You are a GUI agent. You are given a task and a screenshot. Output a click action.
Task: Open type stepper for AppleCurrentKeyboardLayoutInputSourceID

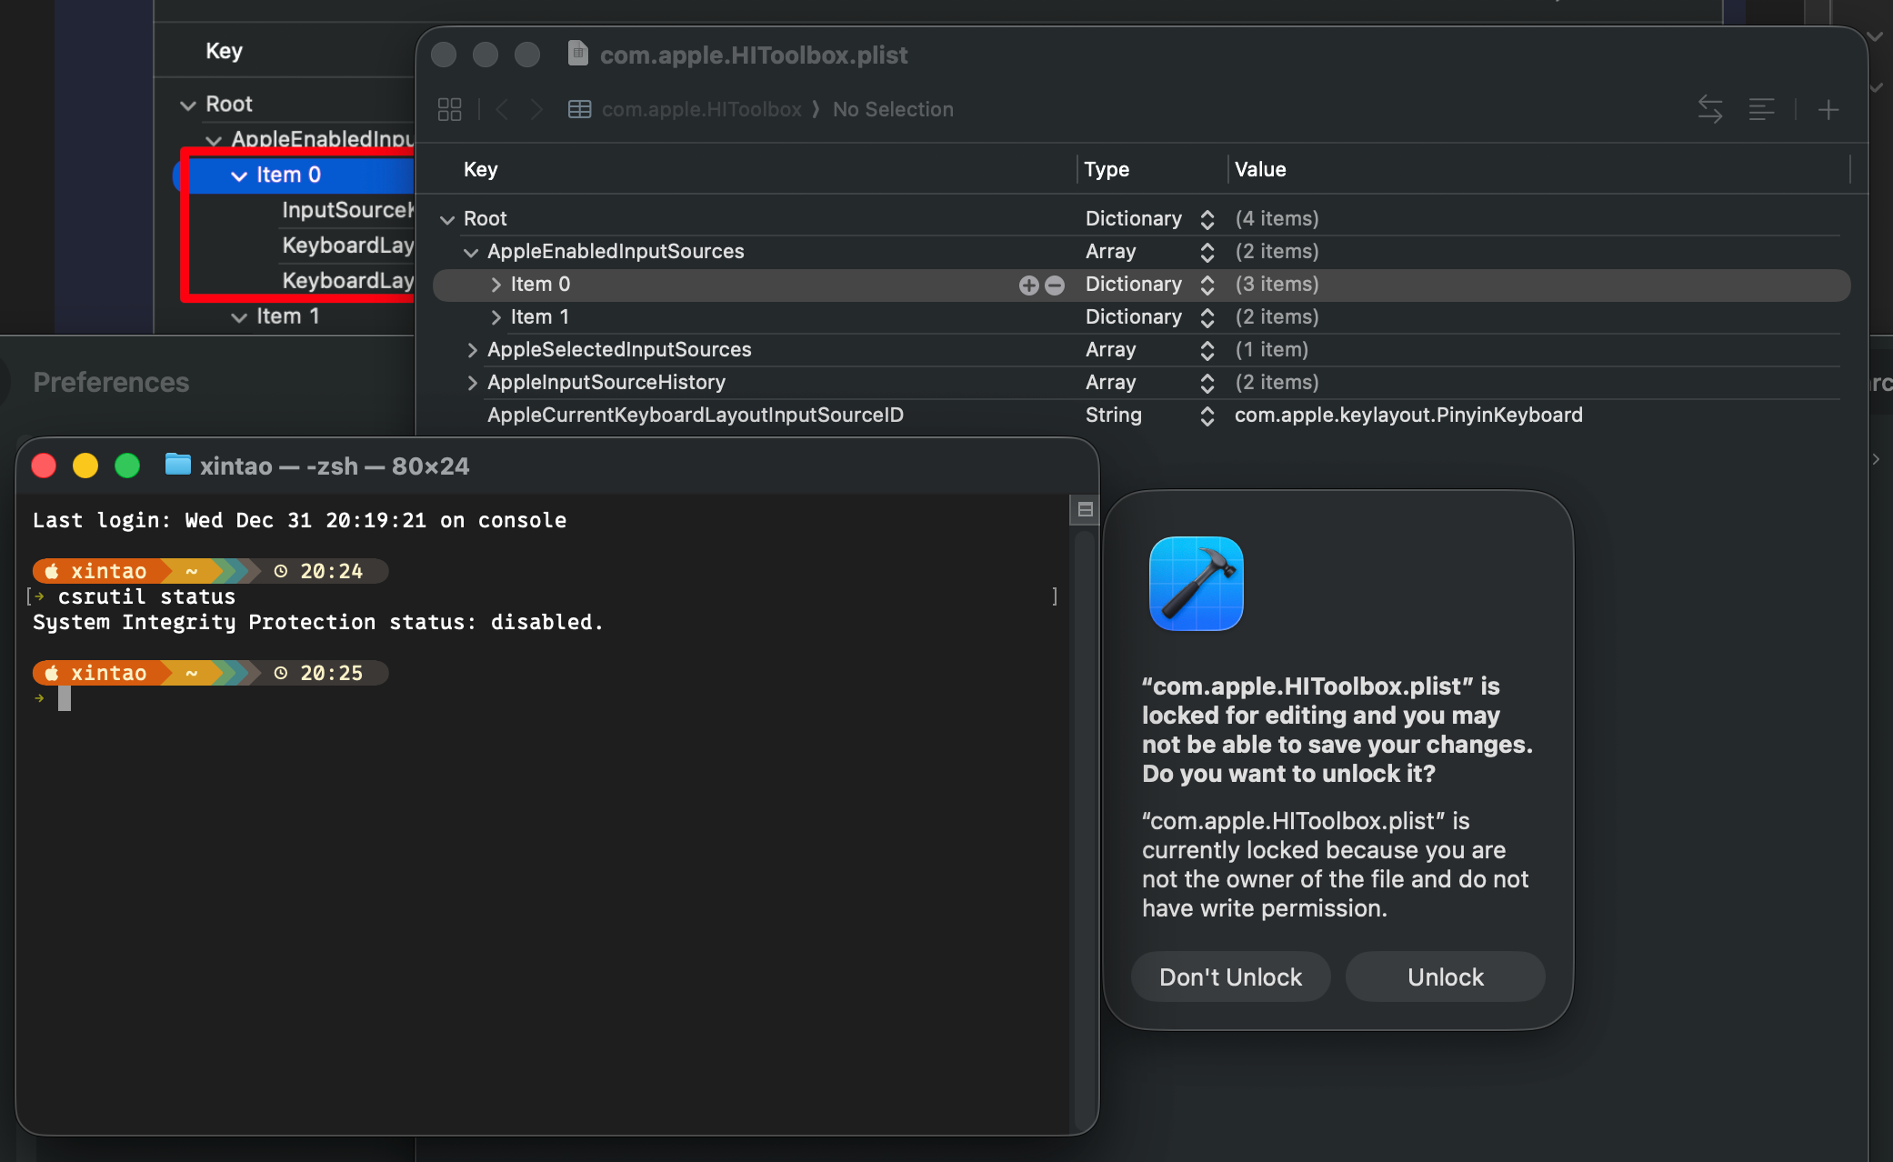[x=1207, y=416]
